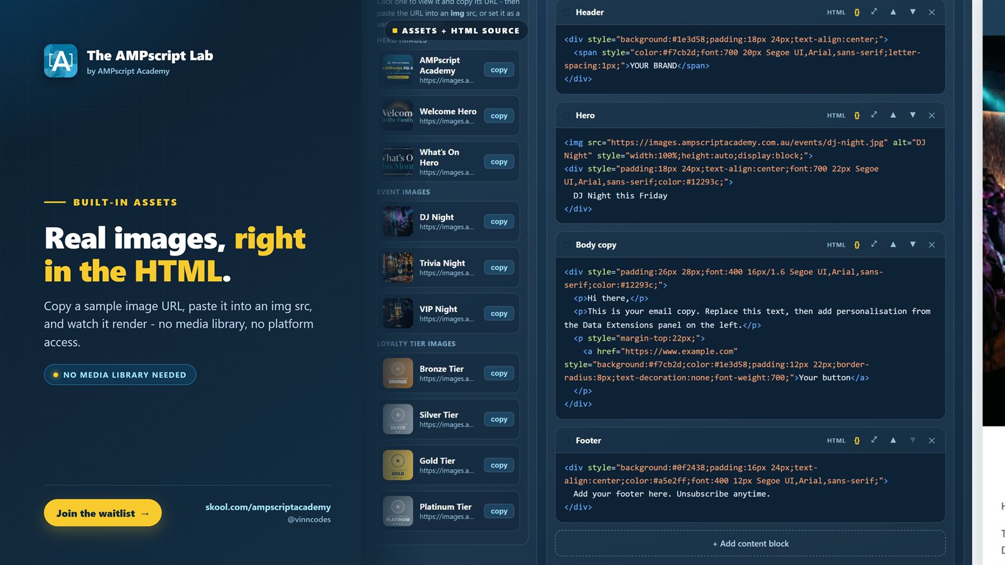Click the 'EVENT IMAGES' section heading

coord(403,192)
